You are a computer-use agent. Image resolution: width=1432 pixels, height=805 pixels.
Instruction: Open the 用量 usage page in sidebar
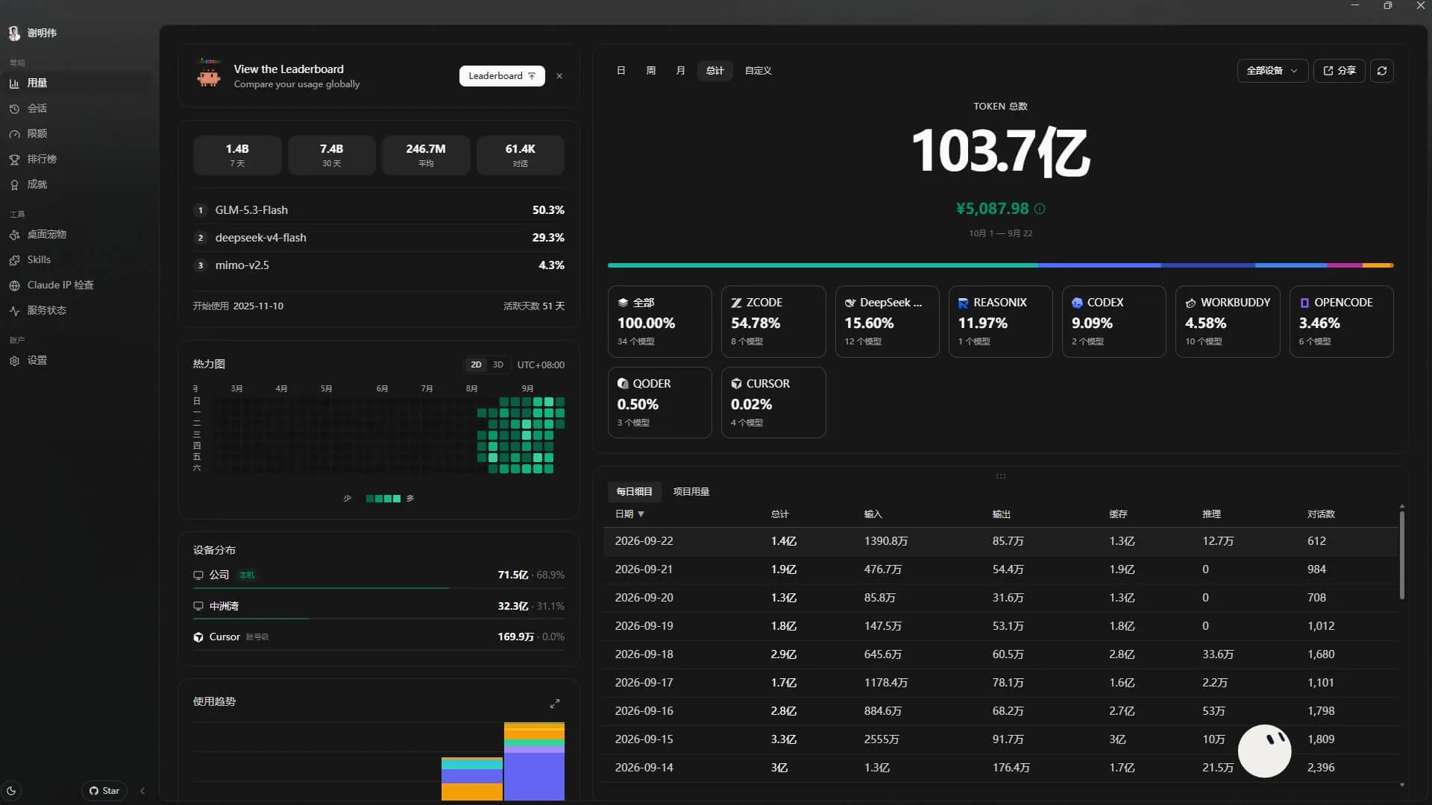tap(78, 83)
